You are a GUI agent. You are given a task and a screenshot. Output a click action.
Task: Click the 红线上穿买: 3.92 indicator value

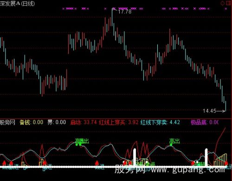click(118, 122)
